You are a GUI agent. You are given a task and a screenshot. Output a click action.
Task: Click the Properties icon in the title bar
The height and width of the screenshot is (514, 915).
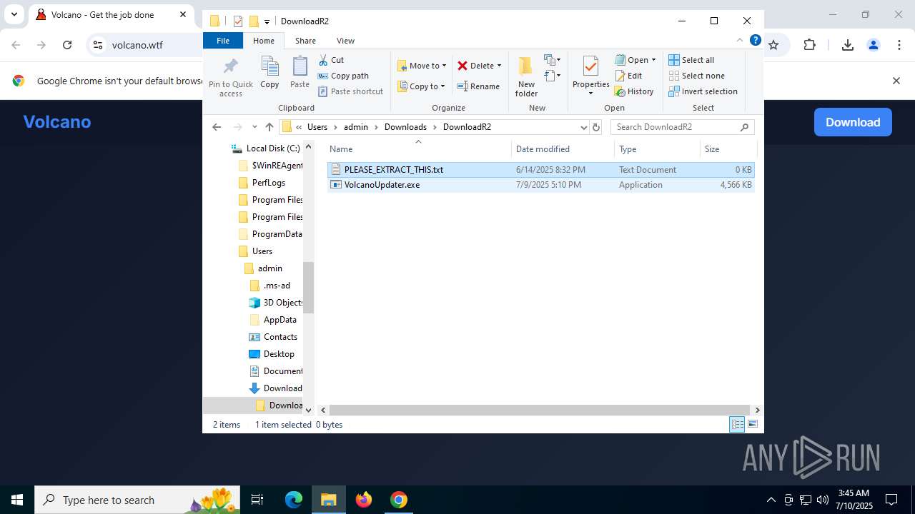(x=238, y=21)
